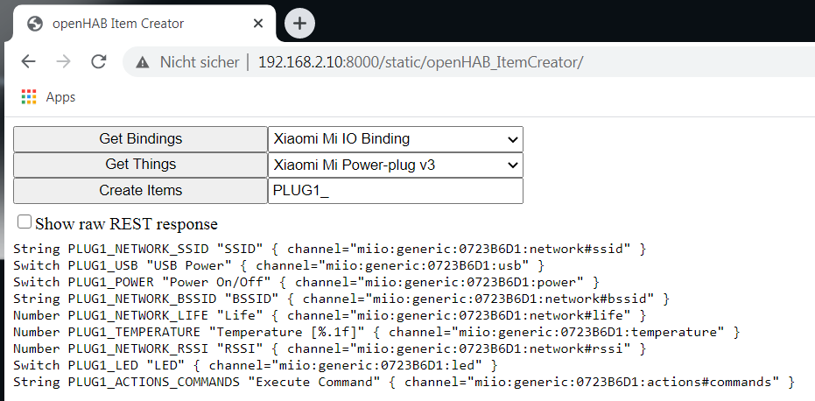Click the globe favicon on the tab
The height and width of the screenshot is (401, 815).
click(x=35, y=24)
